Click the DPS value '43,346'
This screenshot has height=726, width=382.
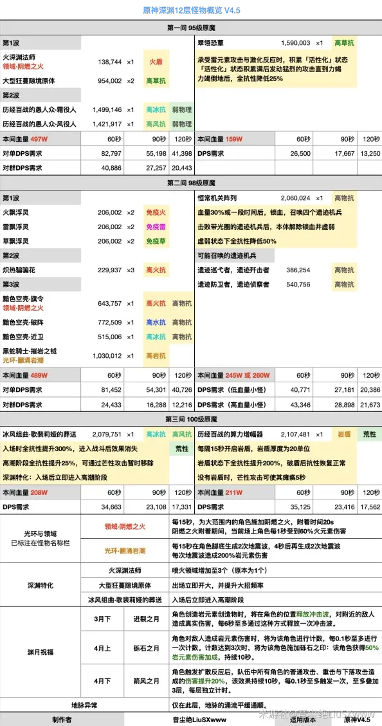coord(300,405)
